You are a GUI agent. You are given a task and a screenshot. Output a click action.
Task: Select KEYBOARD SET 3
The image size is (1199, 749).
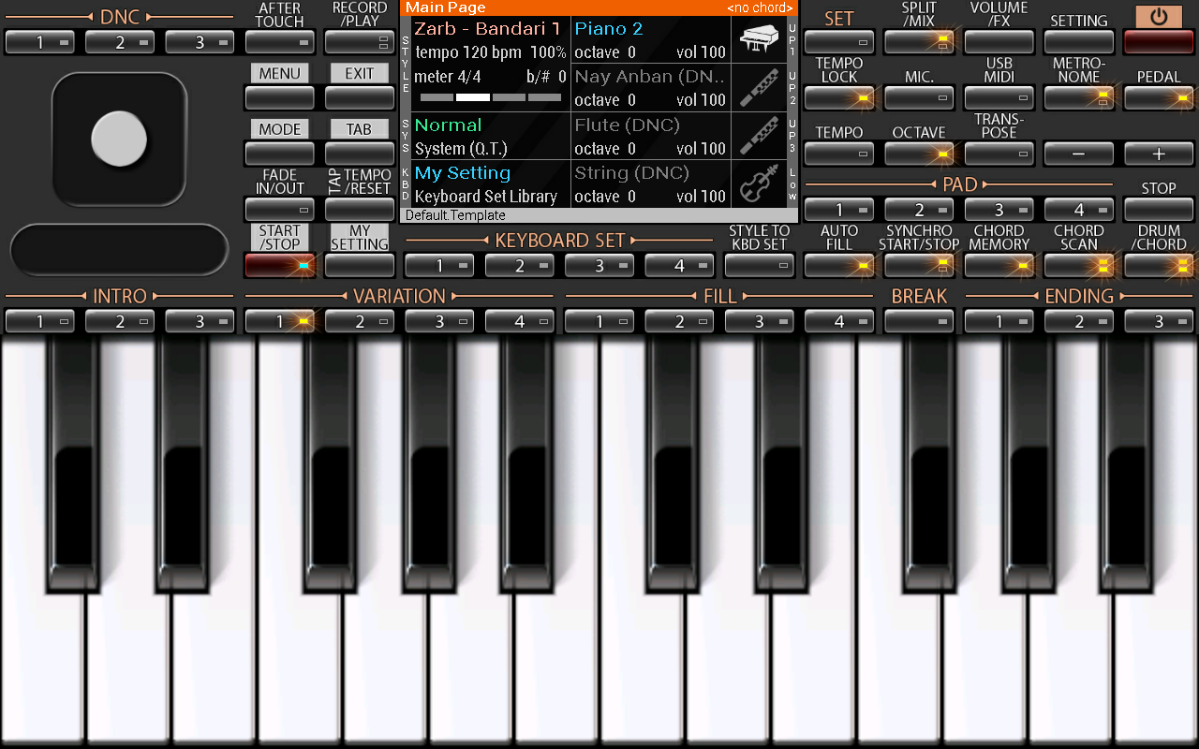coord(599,266)
